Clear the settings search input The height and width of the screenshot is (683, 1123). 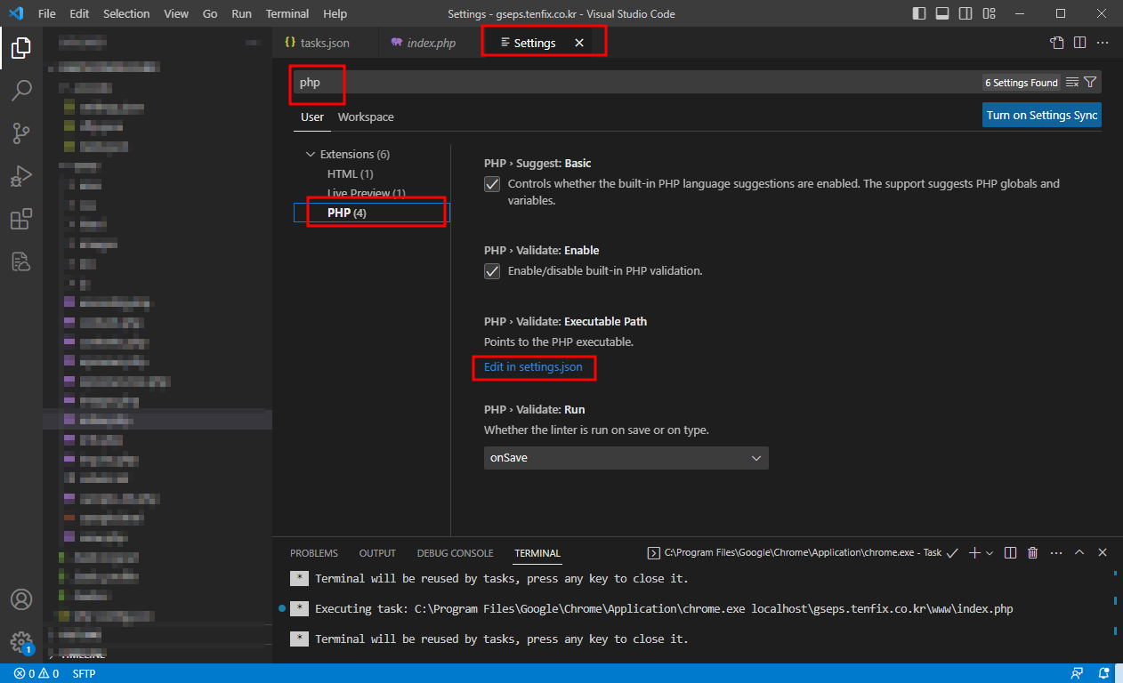click(1072, 83)
